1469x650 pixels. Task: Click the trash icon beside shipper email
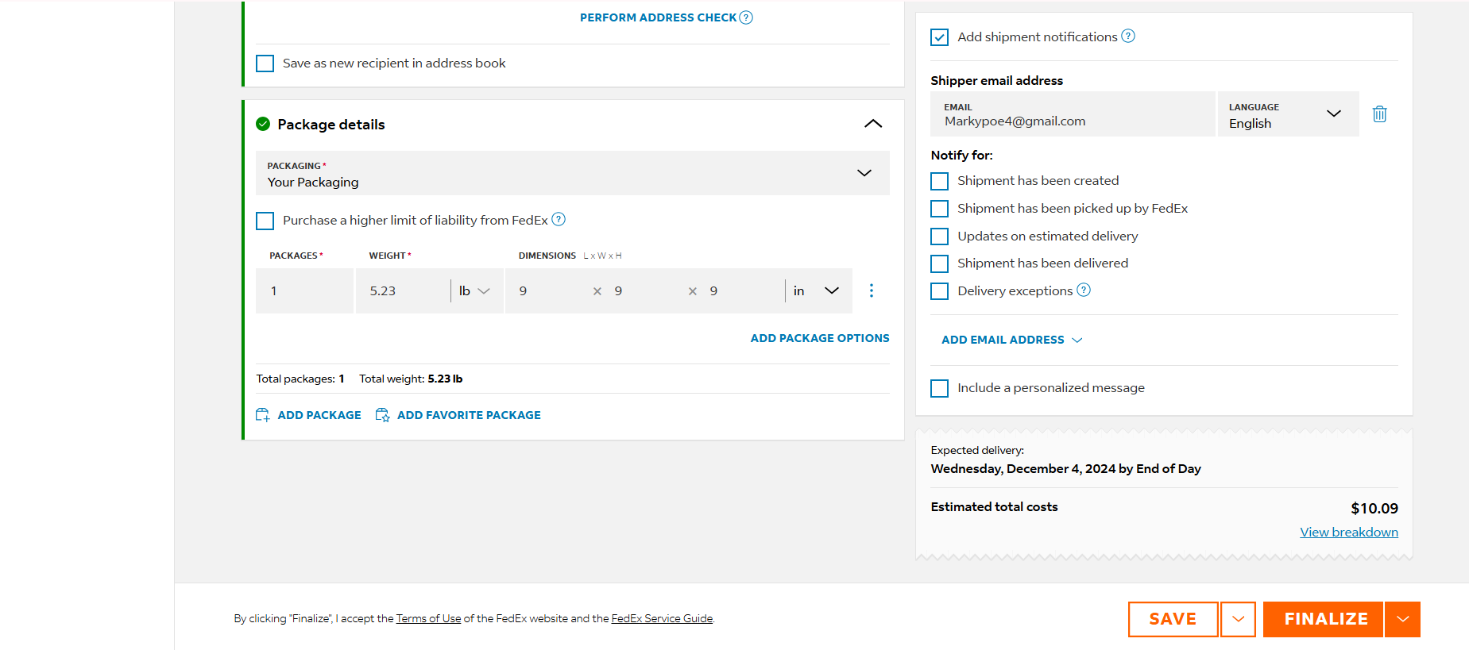(1379, 114)
